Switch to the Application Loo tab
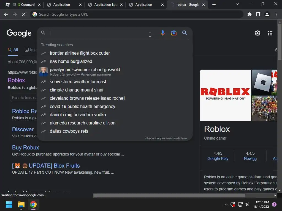The image size is (282, 211). (105, 5)
